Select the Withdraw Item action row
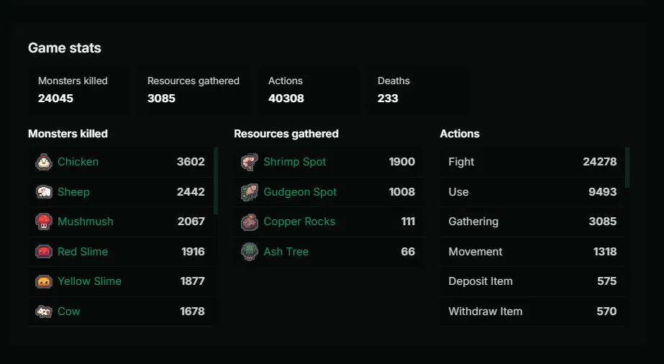 point(532,311)
